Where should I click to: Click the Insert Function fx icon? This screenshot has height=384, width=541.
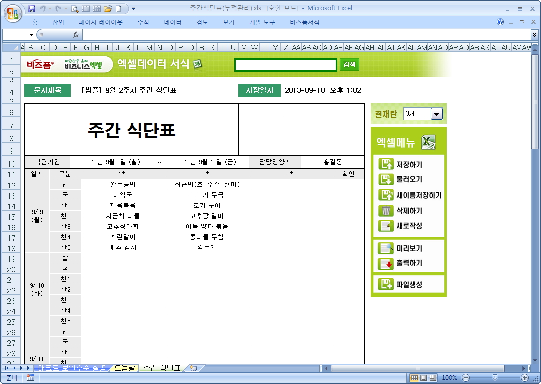[x=76, y=35]
